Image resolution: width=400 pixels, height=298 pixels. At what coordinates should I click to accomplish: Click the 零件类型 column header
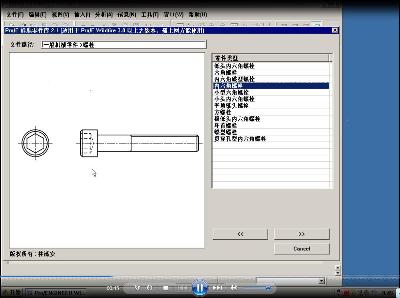[271, 58]
